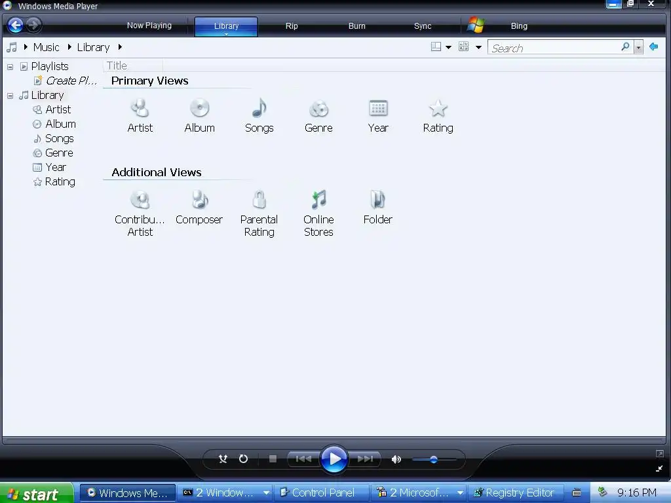Switch to the Now Playing tab
The height and width of the screenshot is (503, 671).
149,26
